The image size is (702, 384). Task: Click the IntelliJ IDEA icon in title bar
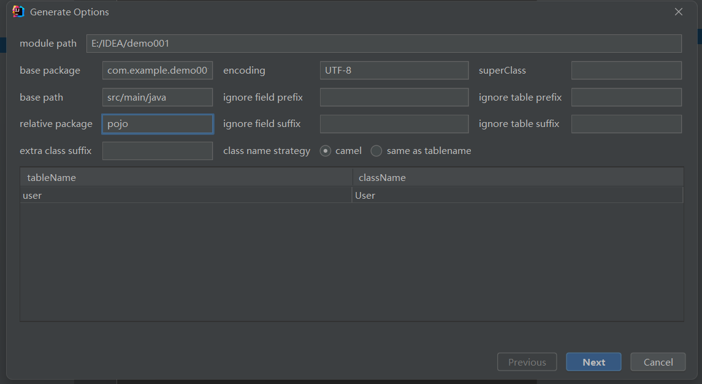18,12
